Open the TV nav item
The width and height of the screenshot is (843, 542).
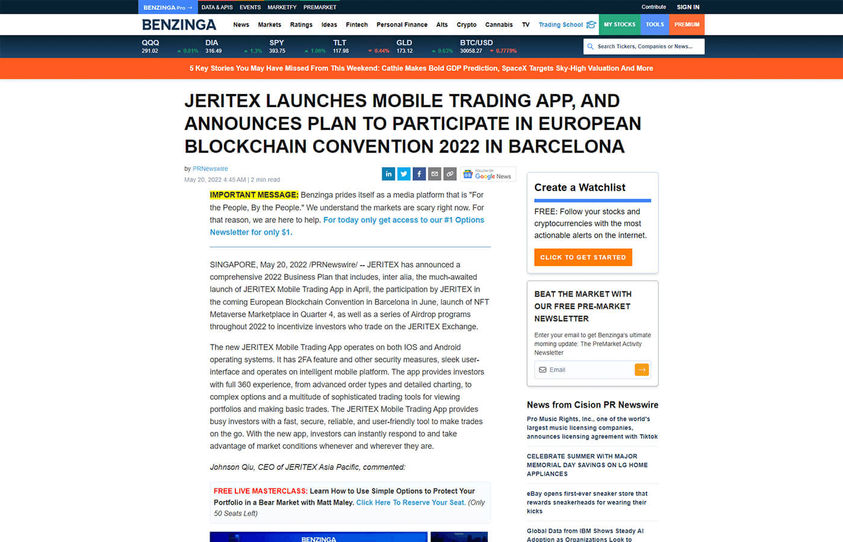click(526, 25)
